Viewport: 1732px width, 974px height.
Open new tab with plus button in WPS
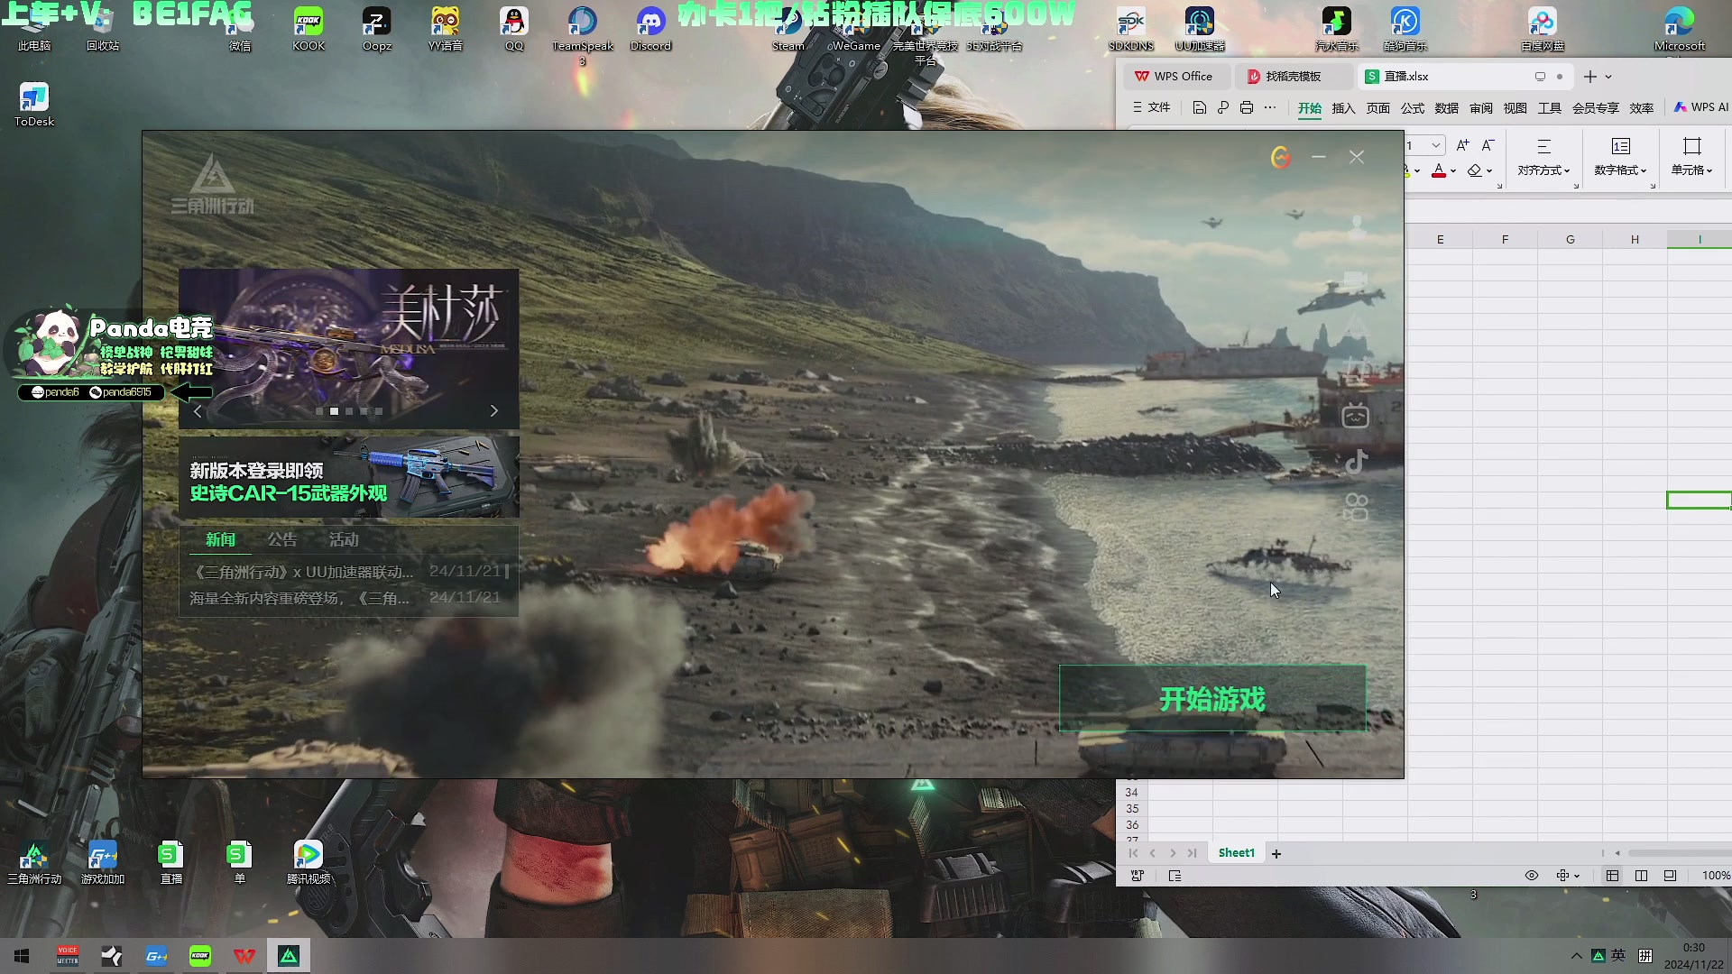[x=1589, y=77]
